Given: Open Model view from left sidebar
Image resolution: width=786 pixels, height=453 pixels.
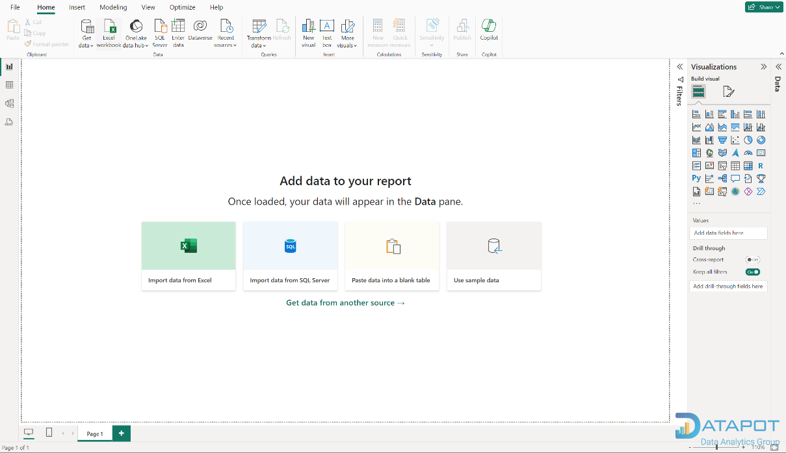Looking at the screenshot, I should 9,103.
